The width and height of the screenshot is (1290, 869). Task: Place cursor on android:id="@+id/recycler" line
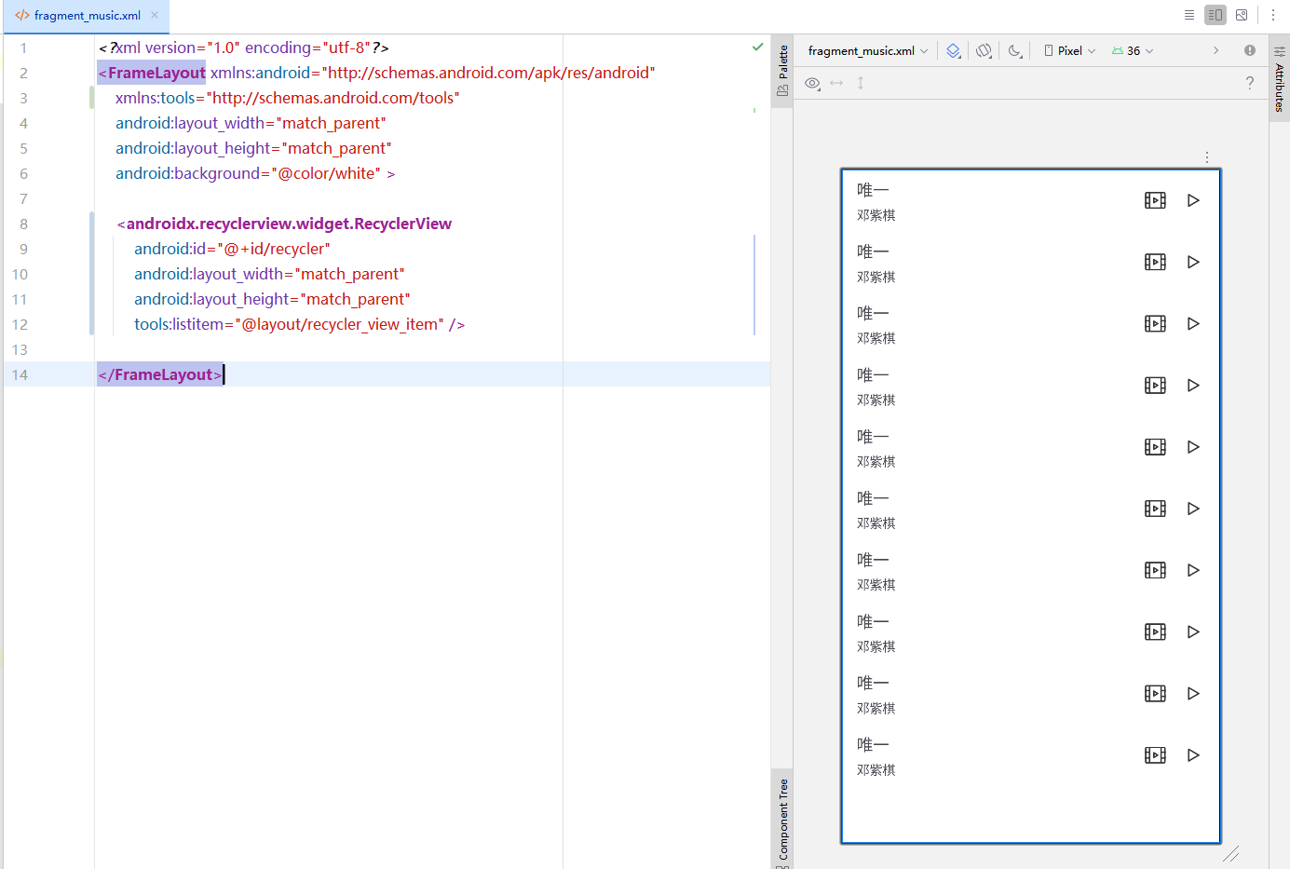click(x=232, y=249)
